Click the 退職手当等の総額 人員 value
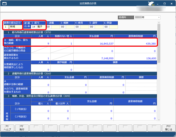The image size is (176, 137). [x=48, y=85]
